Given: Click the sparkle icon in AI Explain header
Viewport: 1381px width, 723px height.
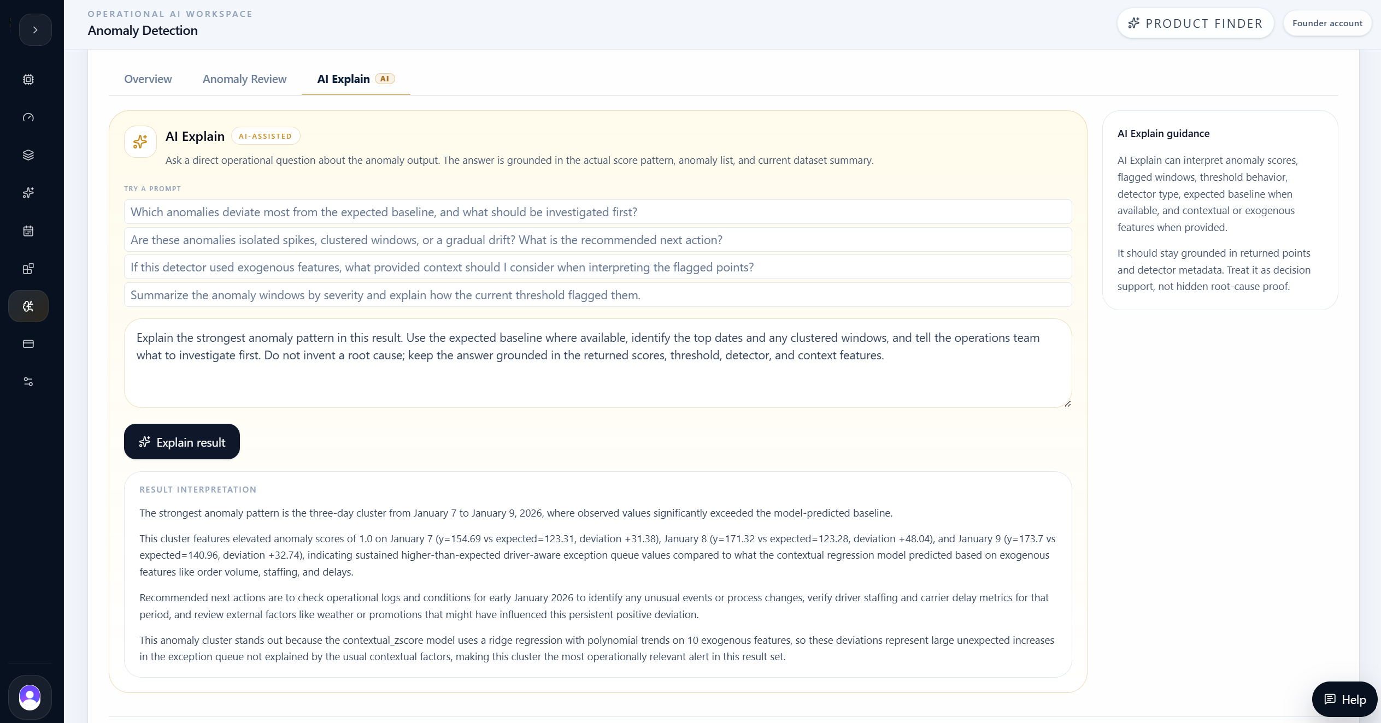Looking at the screenshot, I should pos(140,142).
